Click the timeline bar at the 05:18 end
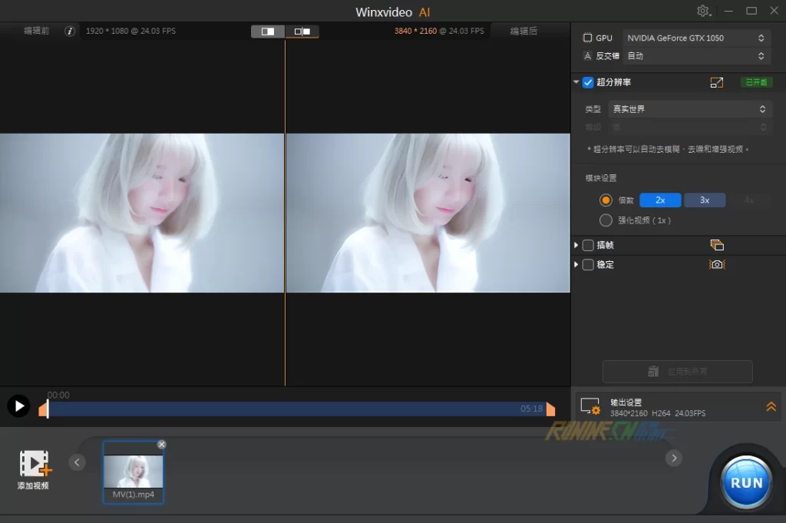 (537, 409)
